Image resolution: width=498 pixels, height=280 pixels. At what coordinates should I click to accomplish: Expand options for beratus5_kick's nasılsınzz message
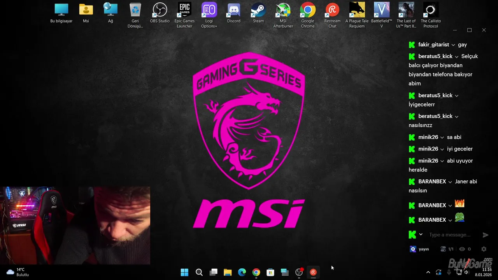(457, 117)
